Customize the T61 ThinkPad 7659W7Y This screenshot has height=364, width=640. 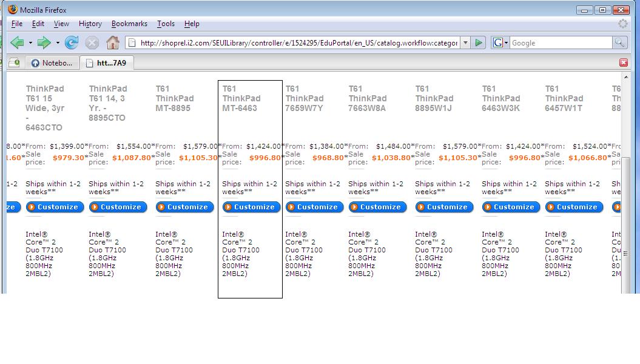pyautogui.click(x=314, y=207)
